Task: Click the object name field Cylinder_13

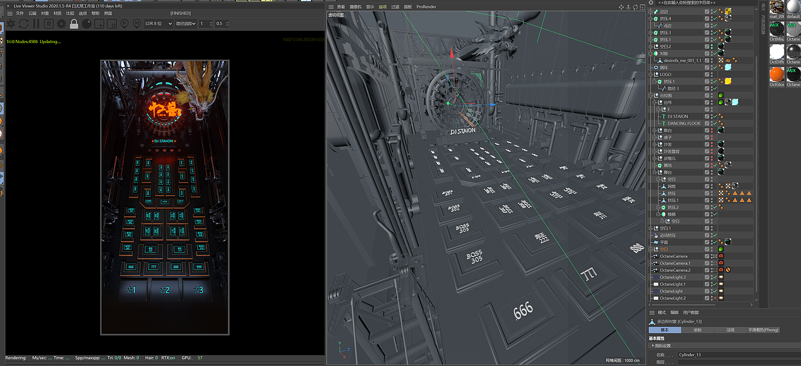Action: pos(738,354)
